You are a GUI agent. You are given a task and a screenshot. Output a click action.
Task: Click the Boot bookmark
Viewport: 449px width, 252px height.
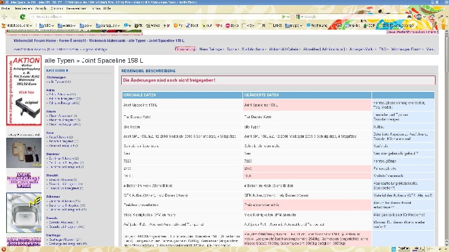(x=192, y=25)
